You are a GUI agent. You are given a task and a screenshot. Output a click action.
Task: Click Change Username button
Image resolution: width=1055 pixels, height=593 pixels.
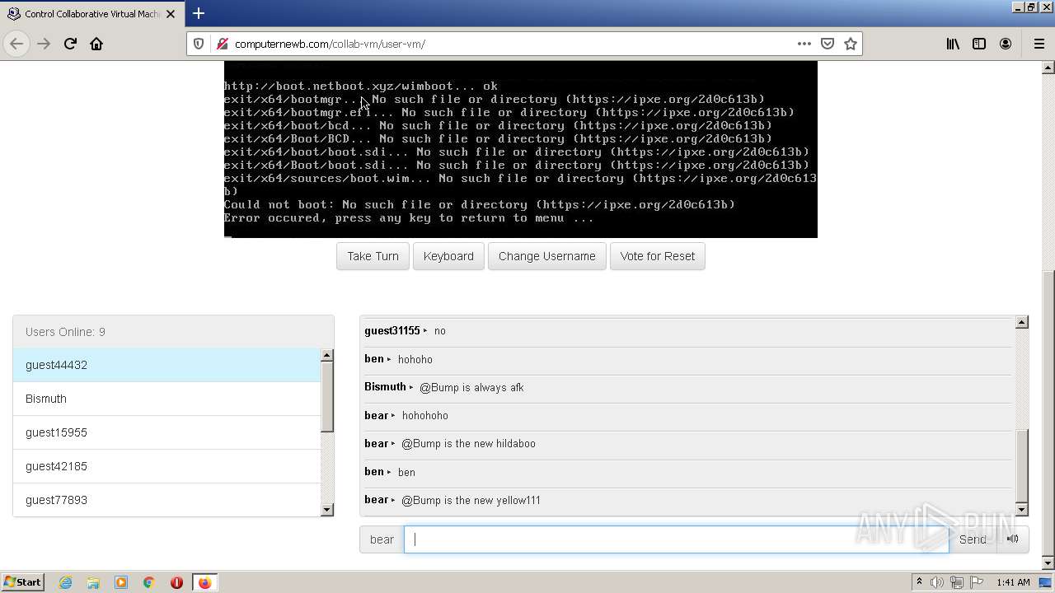coord(547,256)
